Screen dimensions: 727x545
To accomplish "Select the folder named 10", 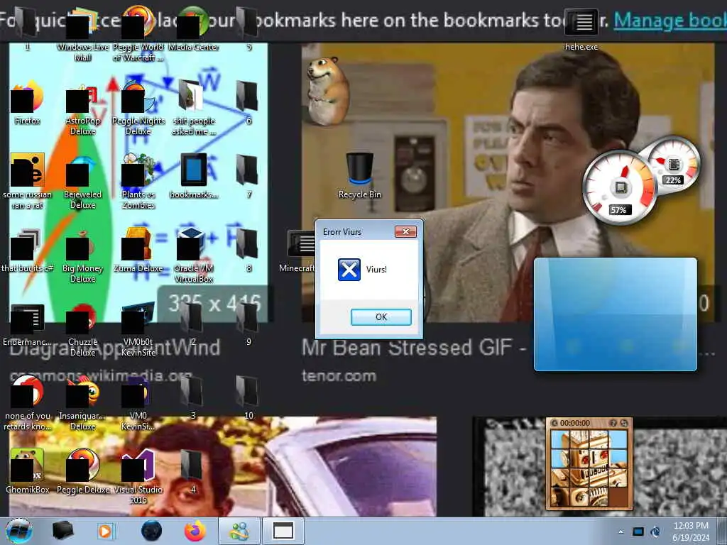I will click(x=248, y=397).
